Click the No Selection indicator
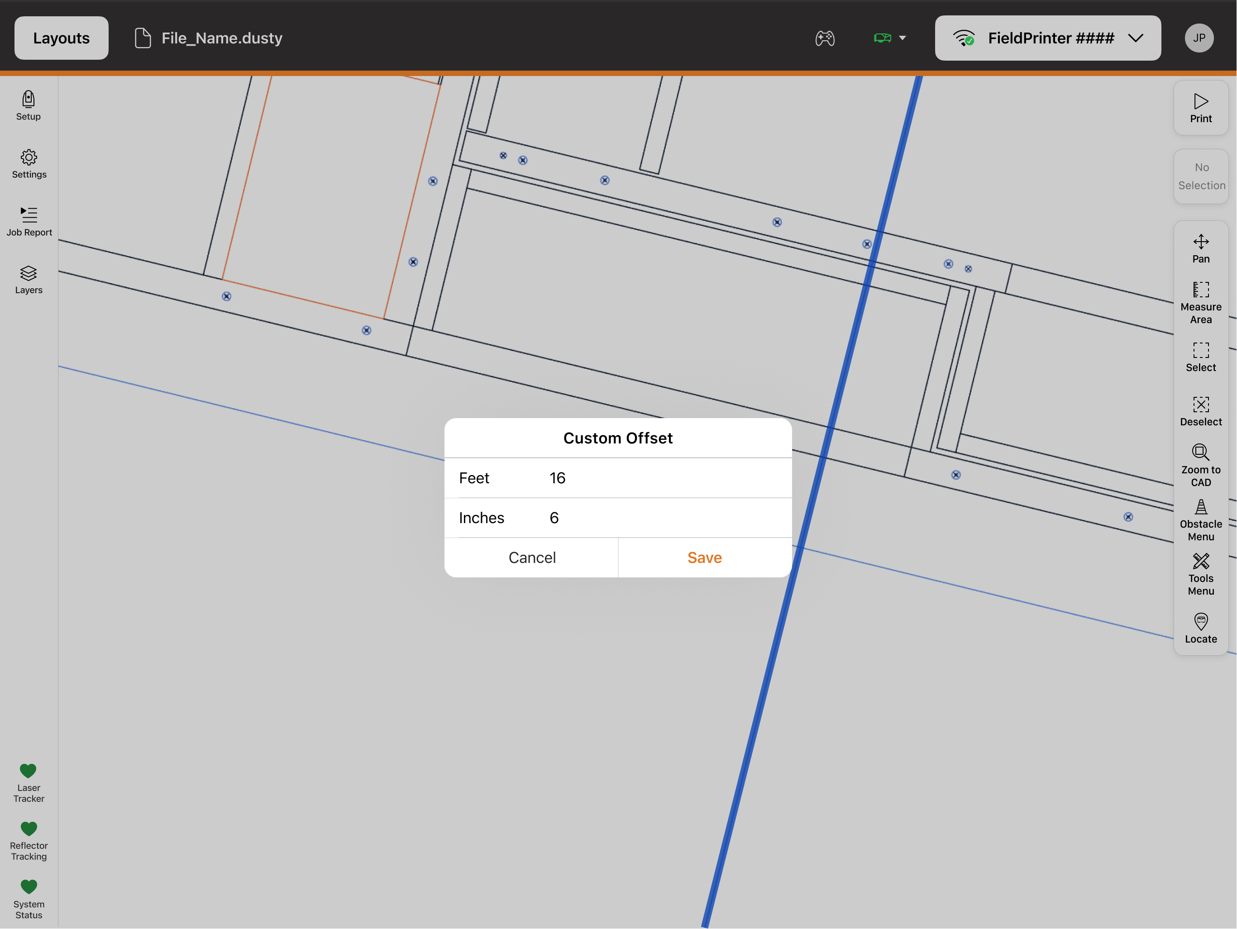The image size is (1237, 929). coord(1201,176)
